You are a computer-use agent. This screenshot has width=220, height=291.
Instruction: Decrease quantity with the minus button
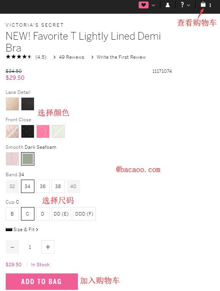(x=12, y=247)
